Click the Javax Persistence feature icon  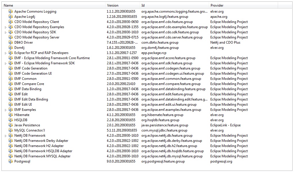coord(11,125)
